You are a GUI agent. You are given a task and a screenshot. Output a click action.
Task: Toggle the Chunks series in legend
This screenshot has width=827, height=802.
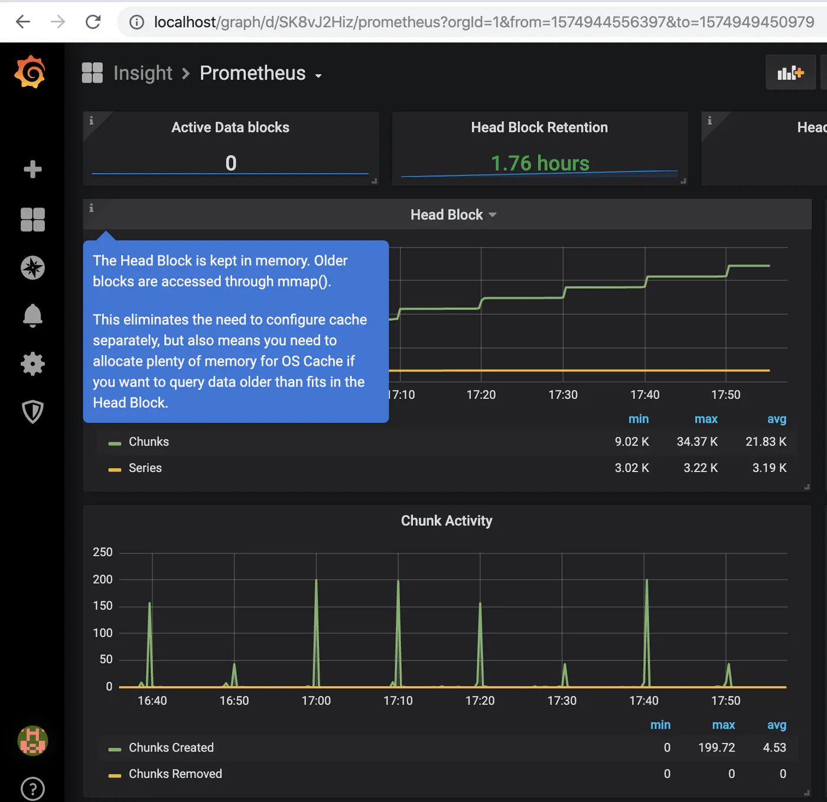[x=149, y=441]
